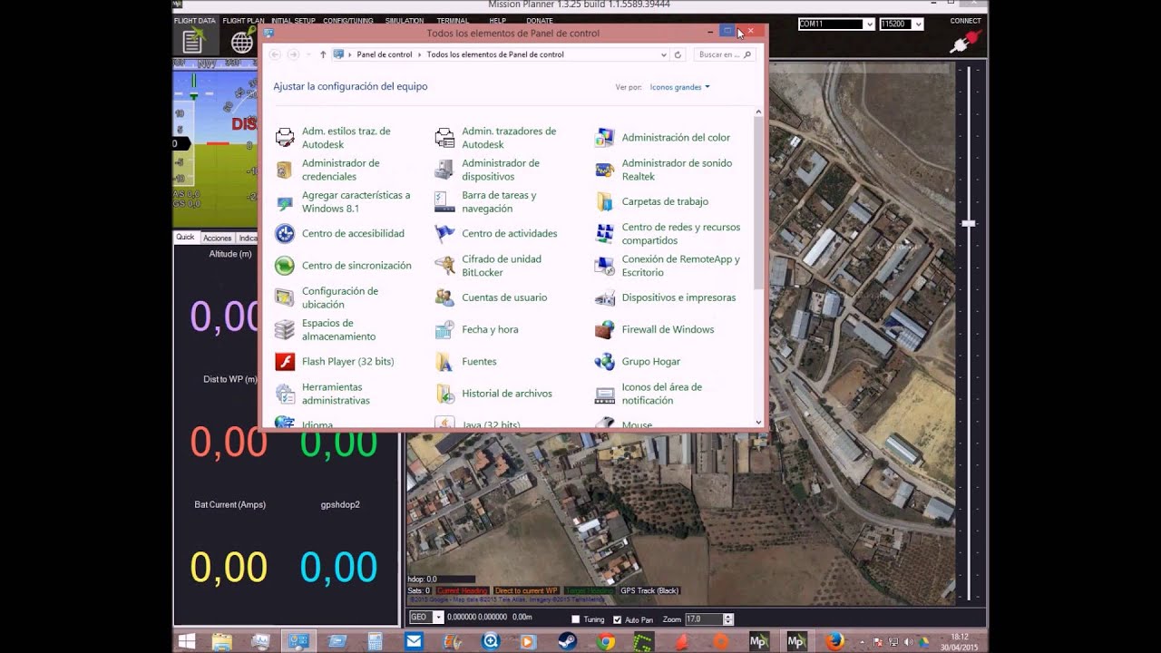This screenshot has width=1161, height=653.
Task: Open Agregar características a Windows 8.1 link
Action: point(356,201)
